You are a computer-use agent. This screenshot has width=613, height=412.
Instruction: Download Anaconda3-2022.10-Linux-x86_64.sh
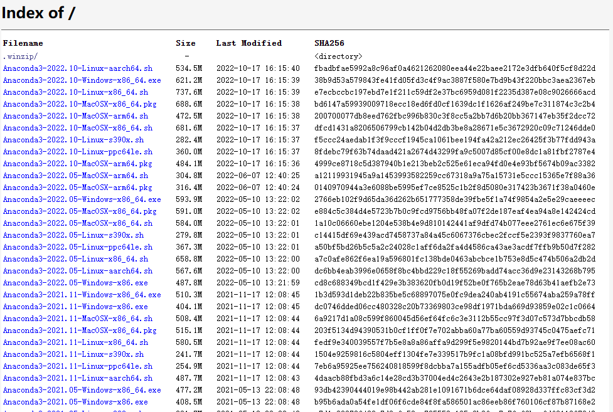(75, 92)
